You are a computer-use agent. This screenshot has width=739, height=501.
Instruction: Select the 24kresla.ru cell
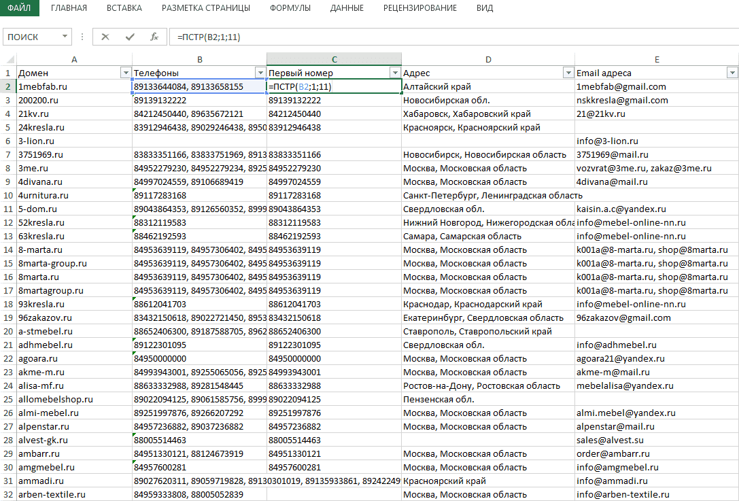point(75,127)
